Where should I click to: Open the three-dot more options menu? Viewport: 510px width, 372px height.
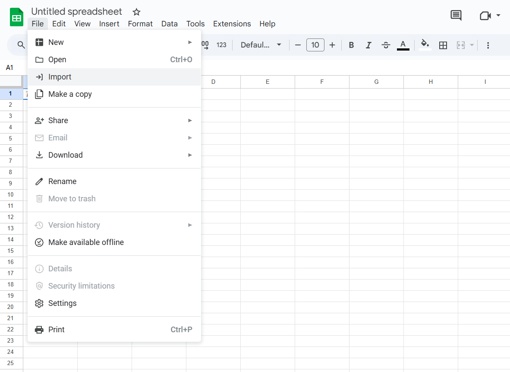tap(488, 45)
